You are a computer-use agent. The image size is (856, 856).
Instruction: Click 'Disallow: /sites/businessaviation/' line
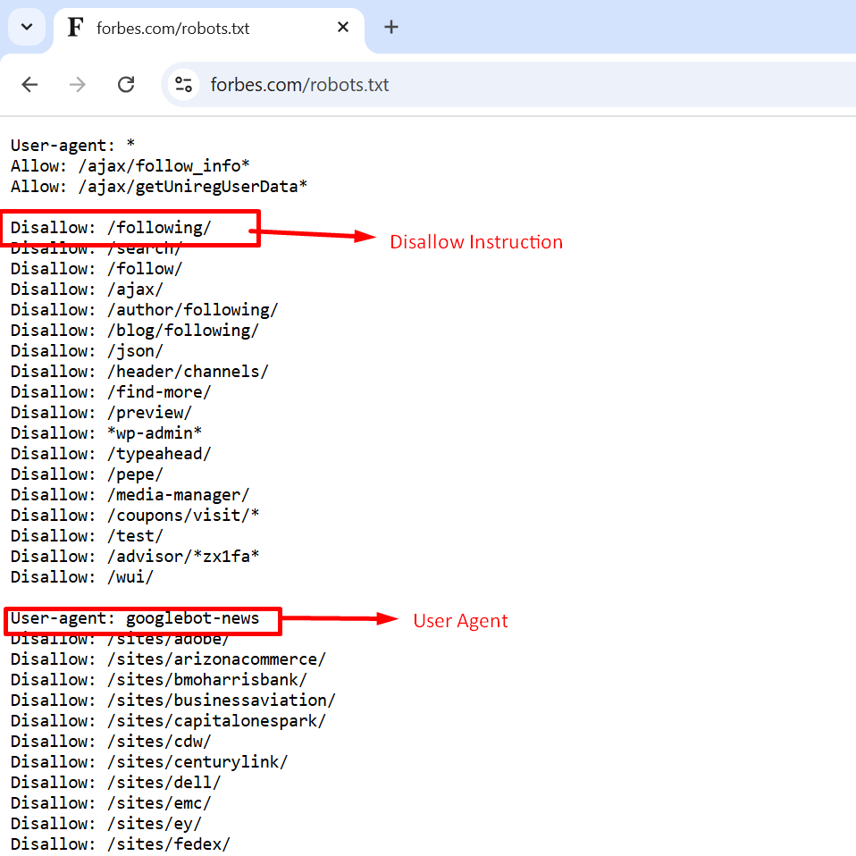click(173, 701)
